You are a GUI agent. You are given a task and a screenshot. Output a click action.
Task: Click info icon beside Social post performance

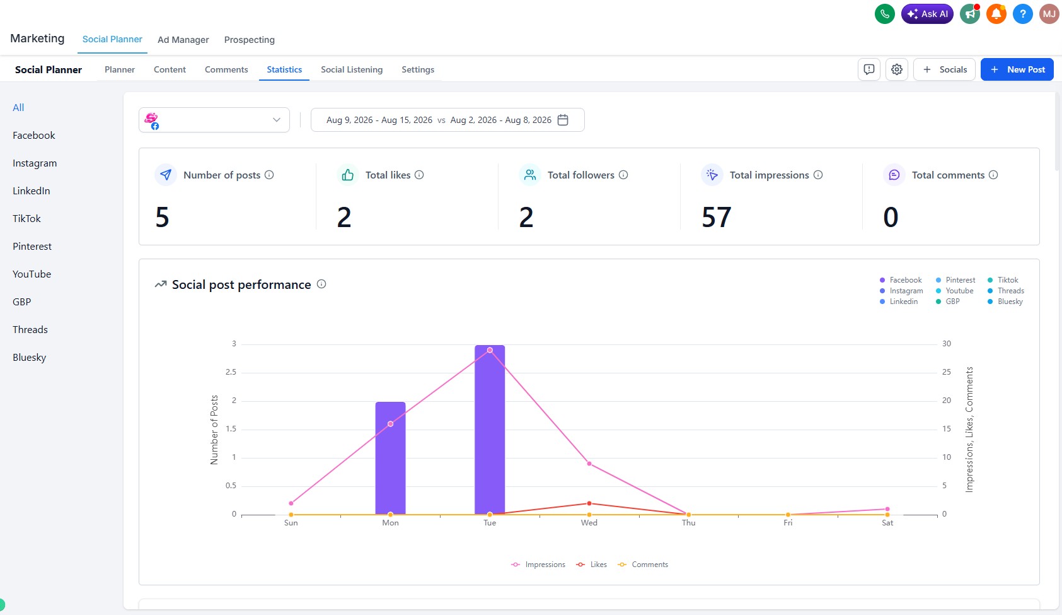tap(321, 284)
